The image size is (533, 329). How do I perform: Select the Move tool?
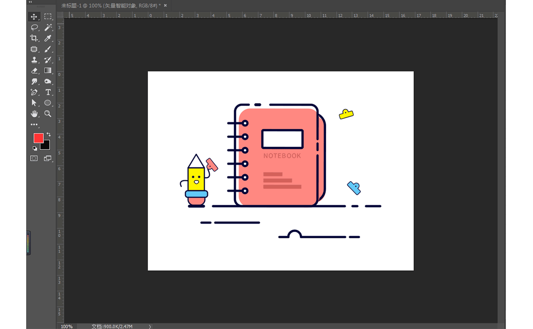pyautogui.click(x=34, y=17)
